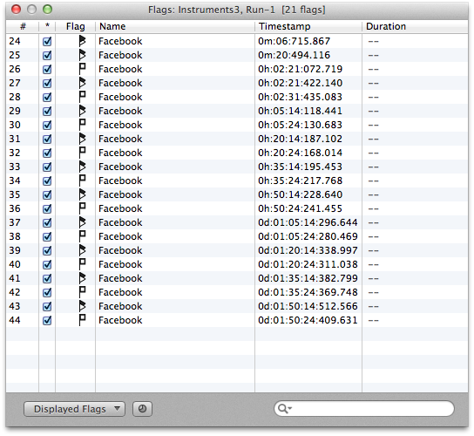This screenshot has width=474, height=436.
Task: Sort by the Duration column header
Action: coord(415,27)
